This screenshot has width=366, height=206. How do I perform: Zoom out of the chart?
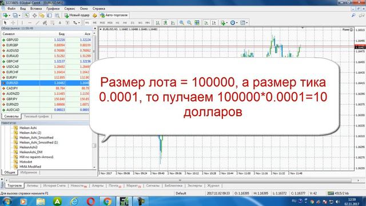tap(189, 23)
